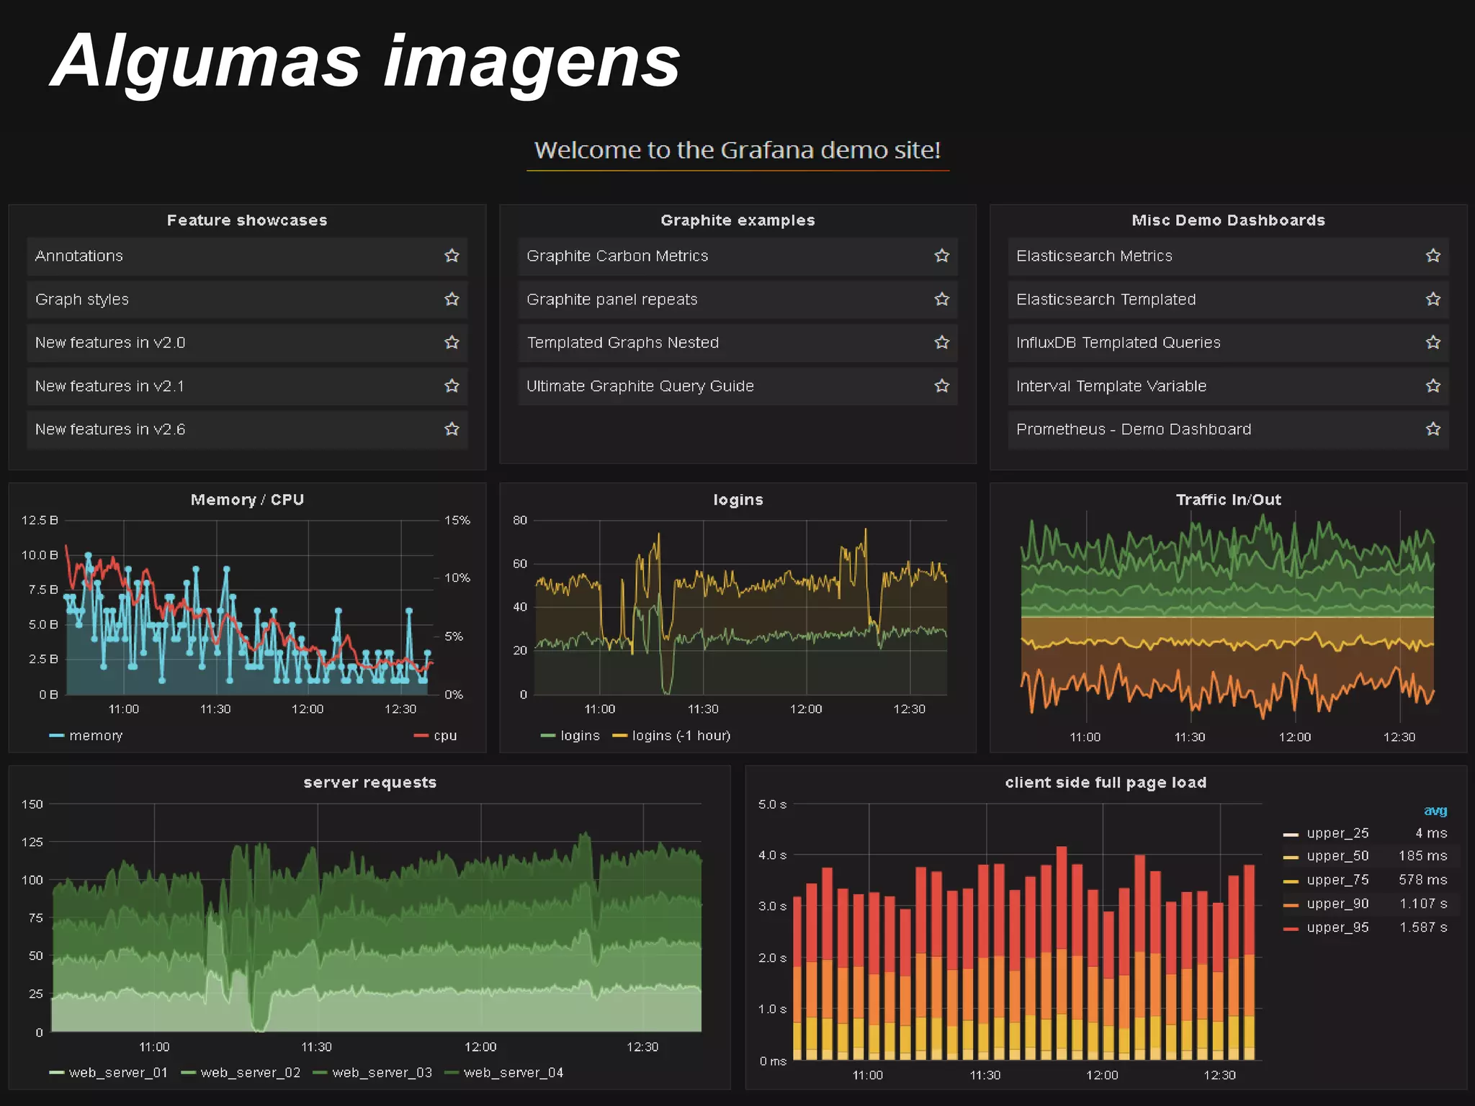Star InfluxDB Templated Queries
Screen dimensions: 1475x1106
(x=1433, y=342)
